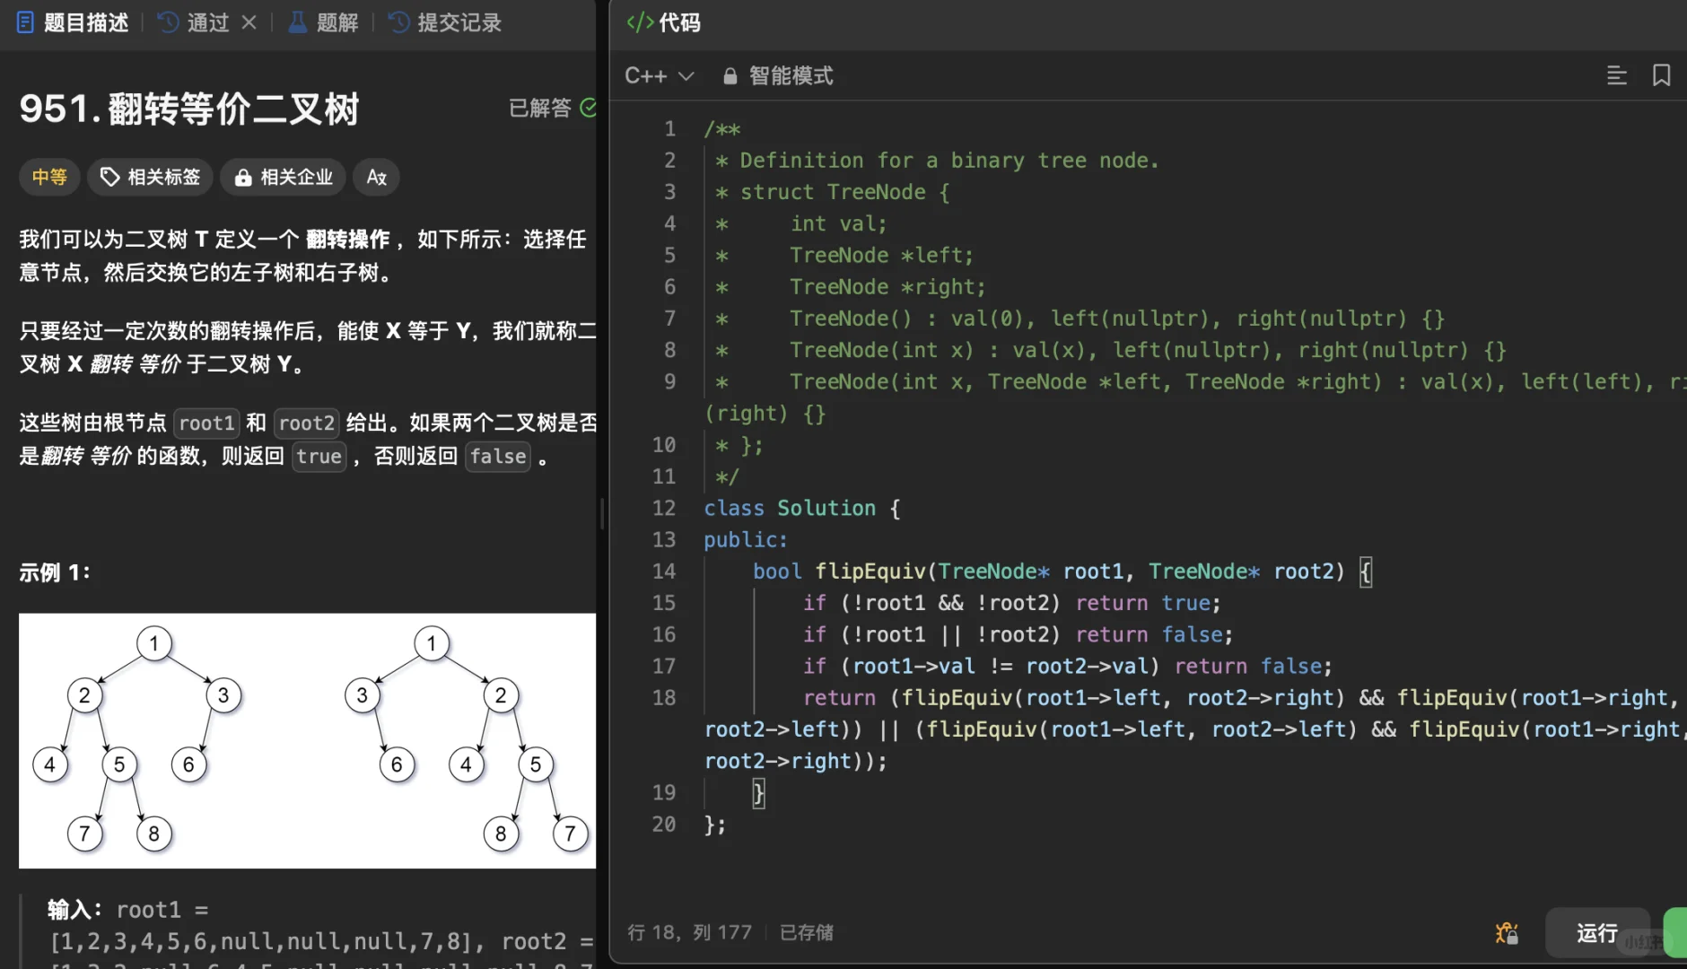Click the code brackets icon beside 代码
This screenshot has width=1687, height=969.
[640, 22]
